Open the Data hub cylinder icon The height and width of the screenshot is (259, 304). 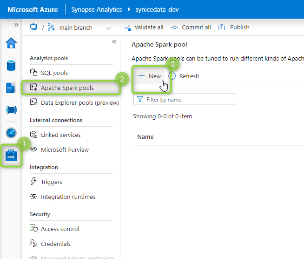click(11, 66)
